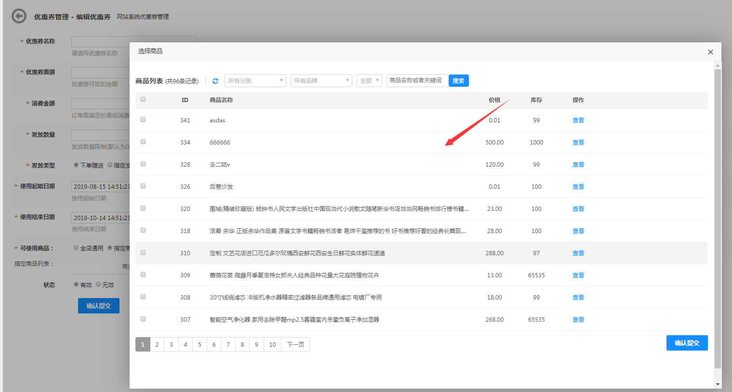Select the 无效 status radio button
The width and height of the screenshot is (732, 392).
(98, 285)
